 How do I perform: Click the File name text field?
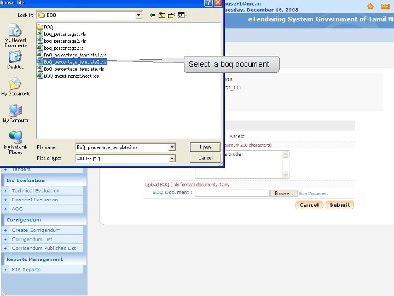click(123, 147)
